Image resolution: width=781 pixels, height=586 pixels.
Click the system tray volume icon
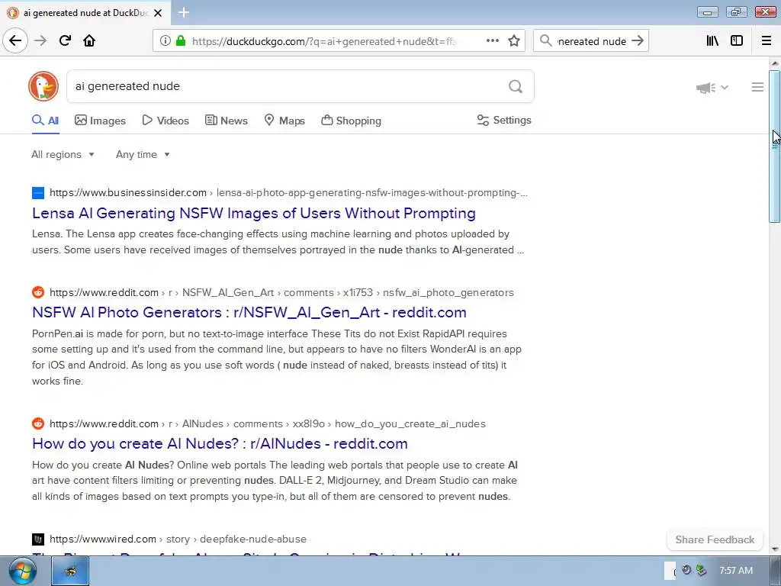[x=686, y=570]
